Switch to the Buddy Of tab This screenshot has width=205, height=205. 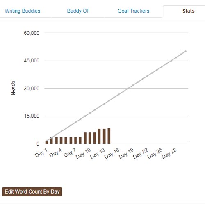pyautogui.click(x=78, y=11)
